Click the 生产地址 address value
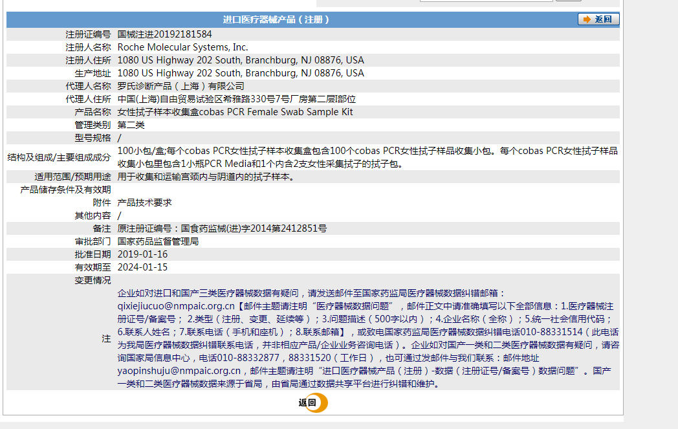The height and width of the screenshot is (429, 678). (241, 73)
